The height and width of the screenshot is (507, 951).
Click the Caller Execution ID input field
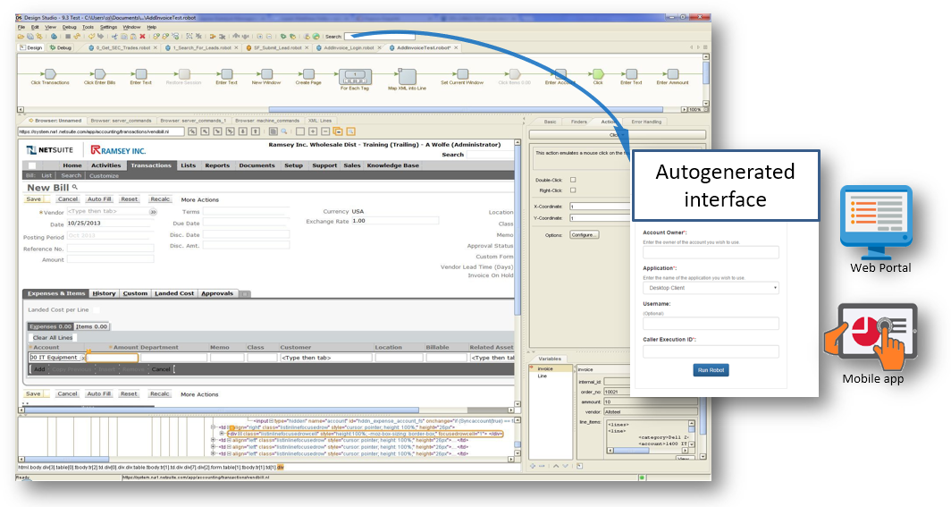(711, 351)
